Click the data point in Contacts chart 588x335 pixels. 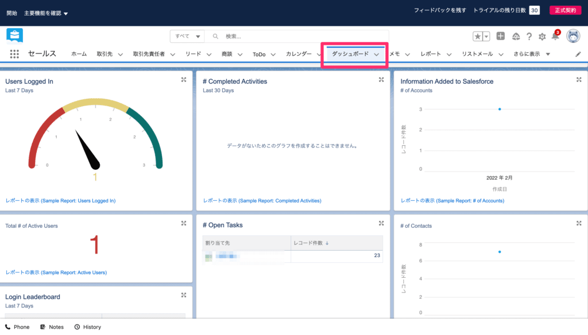[x=500, y=252]
